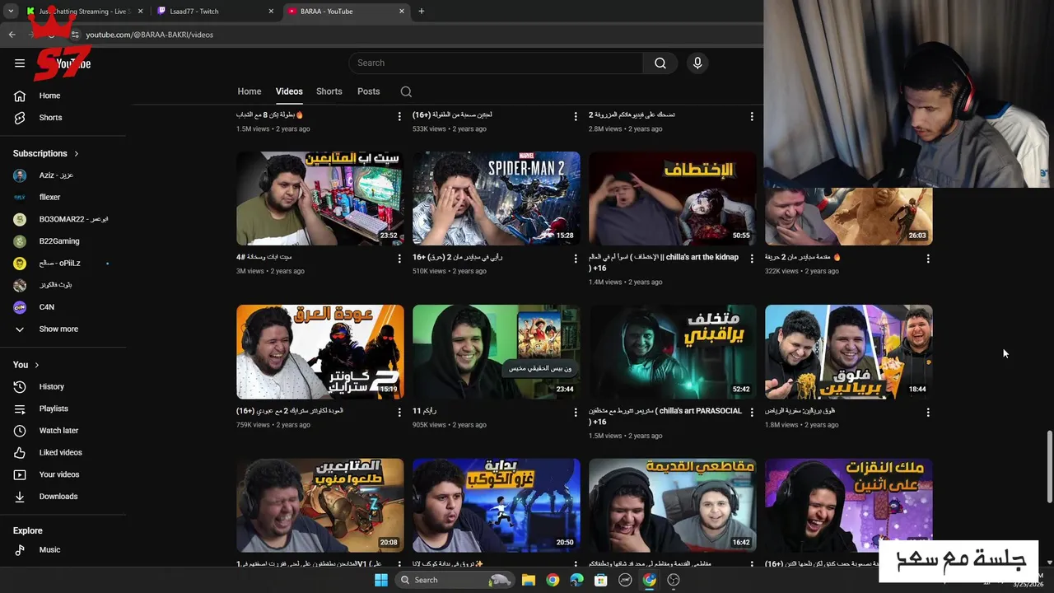Click the Windows taskbar Search box
Screen dimensions: 1054x593
click(x=454, y=580)
